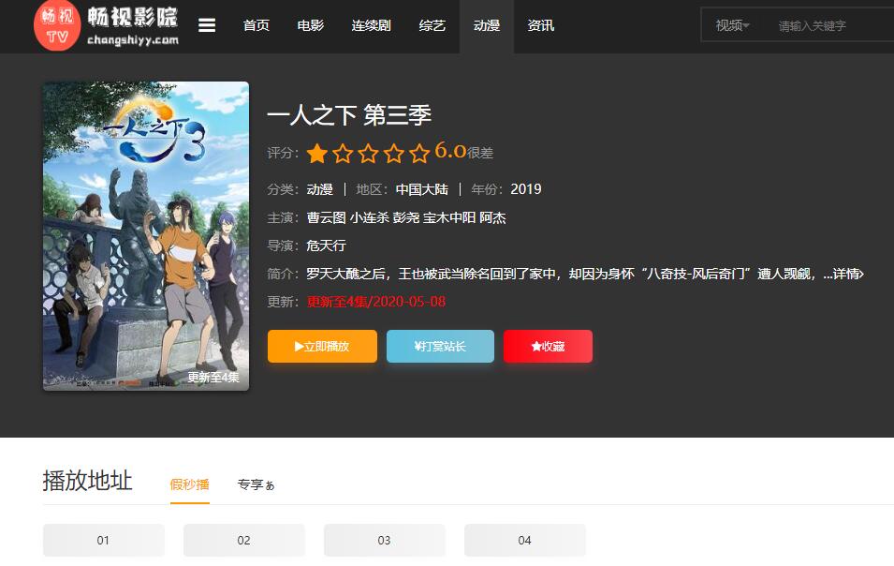Click the 6.0 rating score
This screenshot has width=894, height=566.
(450, 151)
